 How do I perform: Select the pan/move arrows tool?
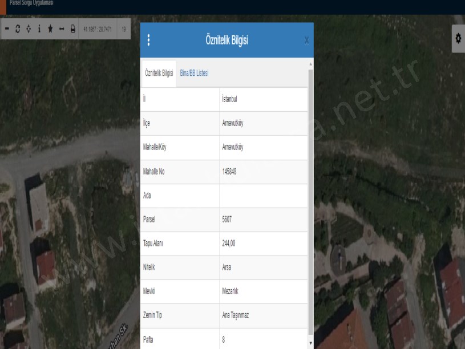29,29
